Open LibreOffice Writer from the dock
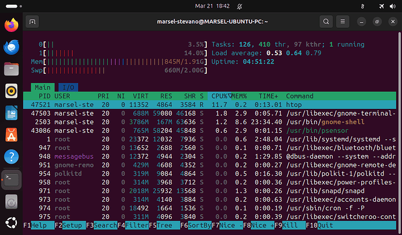 [10, 113]
